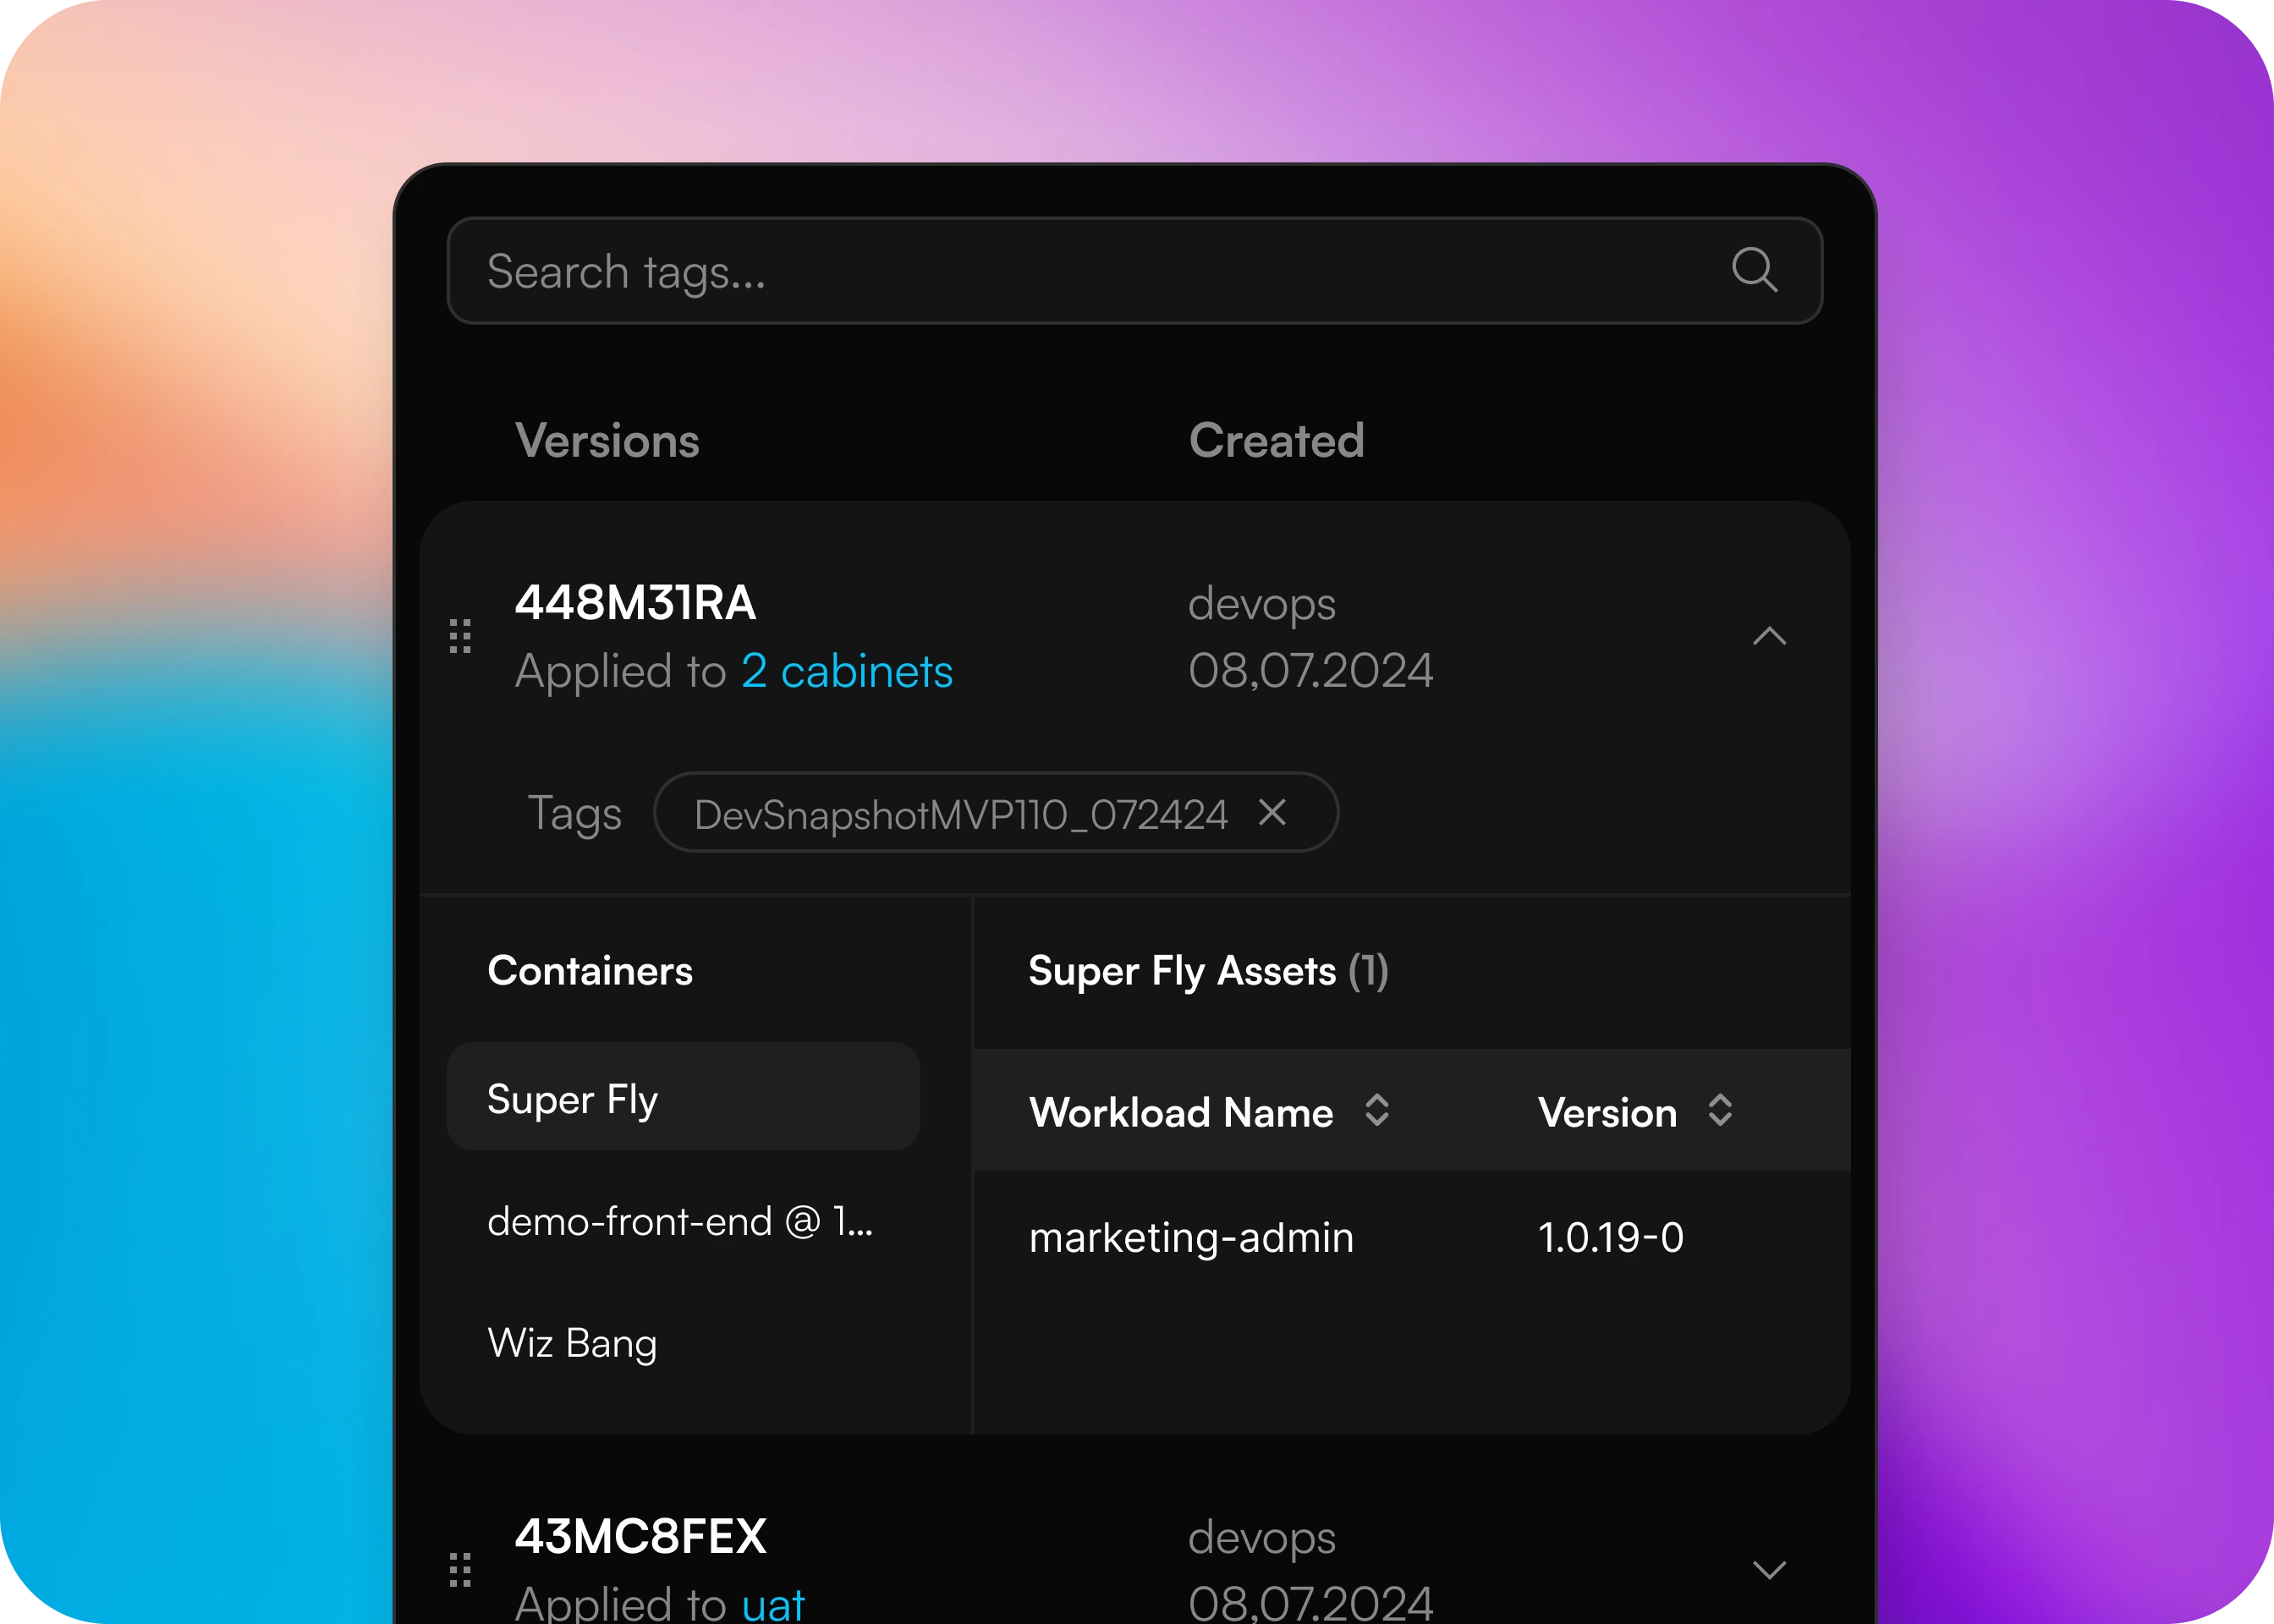The image size is (2274, 1624).
Task: Click the drag handle beside 448M31RA
Action: click(x=460, y=636)
